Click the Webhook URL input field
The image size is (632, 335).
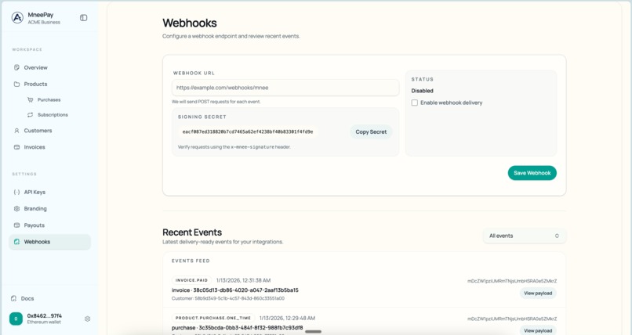(x=285, y=88)
